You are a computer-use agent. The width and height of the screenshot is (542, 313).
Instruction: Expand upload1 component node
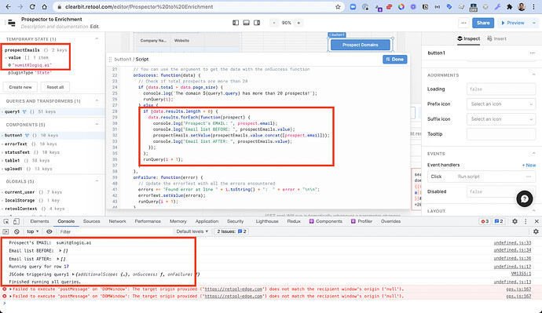tap(2, 169)
